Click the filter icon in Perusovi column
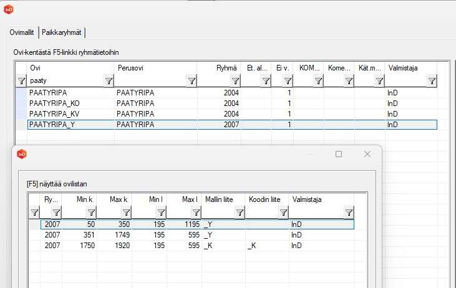Screen dimensions: 456x288 tap(192, 80)
